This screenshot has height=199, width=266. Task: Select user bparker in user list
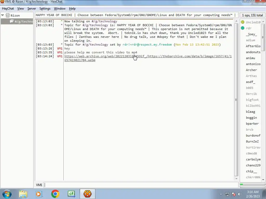coord(252,124)
